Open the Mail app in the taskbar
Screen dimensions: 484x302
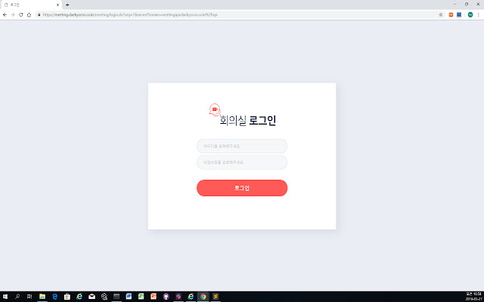pos(92,297)
